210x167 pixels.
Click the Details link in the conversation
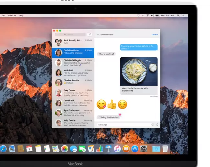155,34
